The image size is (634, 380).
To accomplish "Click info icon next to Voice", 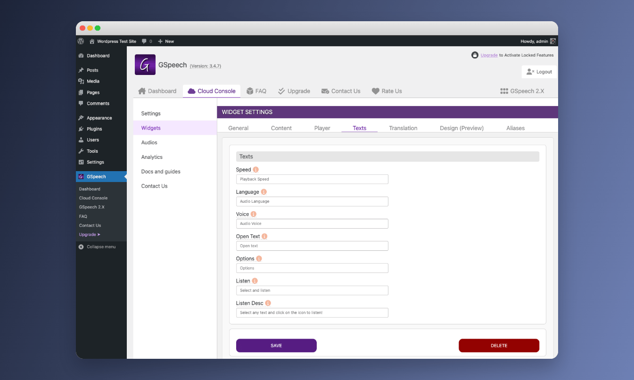I will click(x=254, y=214).
